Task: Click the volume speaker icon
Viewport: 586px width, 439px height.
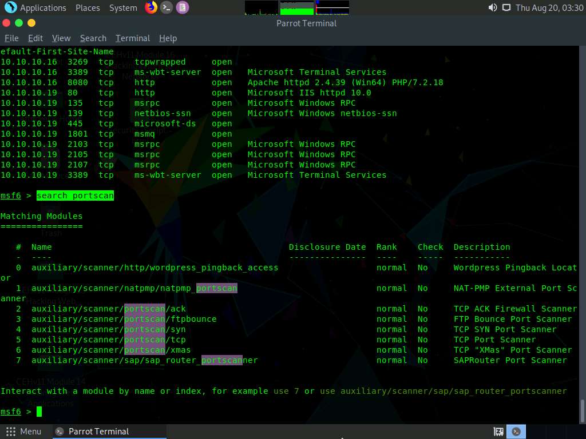Action: click(493, 7)
